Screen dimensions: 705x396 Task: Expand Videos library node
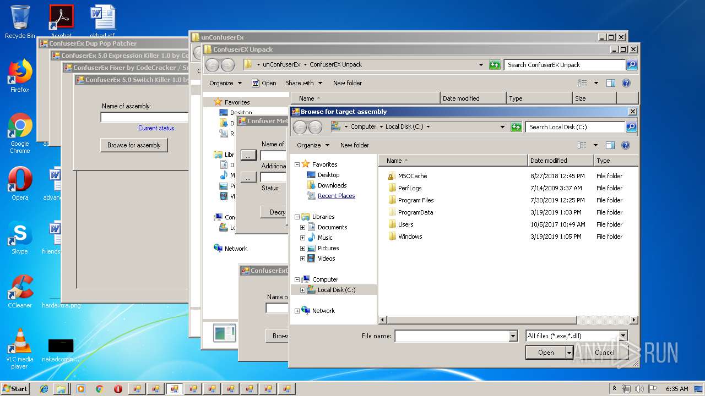(x=302, y=258)
